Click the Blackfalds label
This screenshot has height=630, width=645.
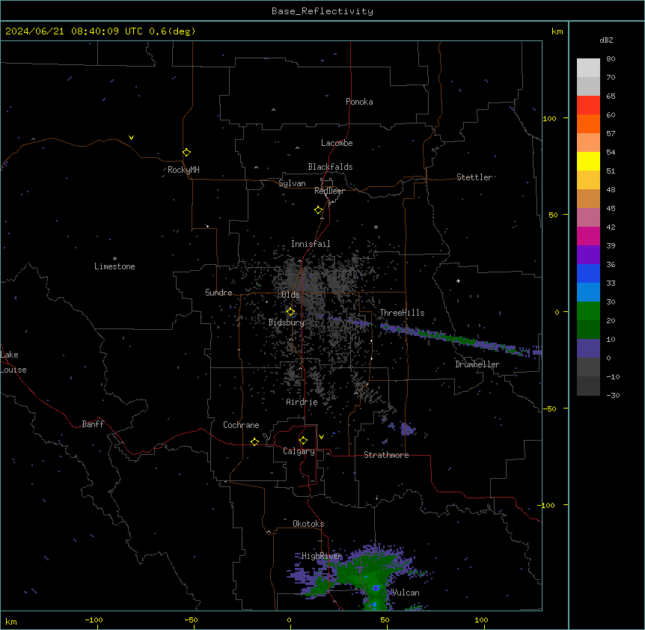(x=330, y=167)
